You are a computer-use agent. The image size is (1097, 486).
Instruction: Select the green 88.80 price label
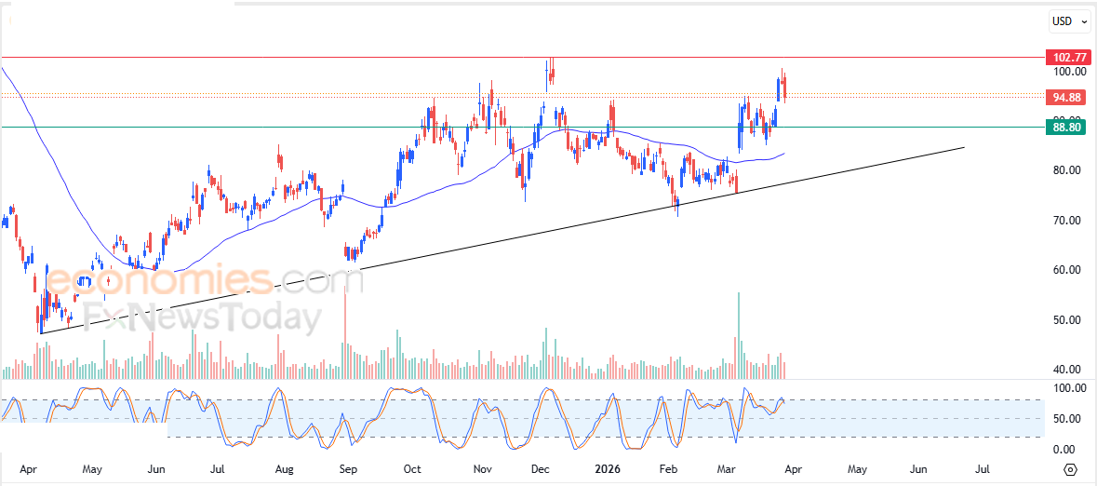(x=1066, y=128)
